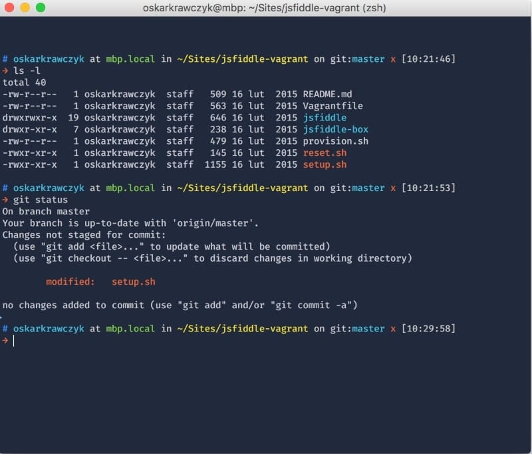Click the 'origin/master' text
Screen dimensions: 532x454
point(216,223)
